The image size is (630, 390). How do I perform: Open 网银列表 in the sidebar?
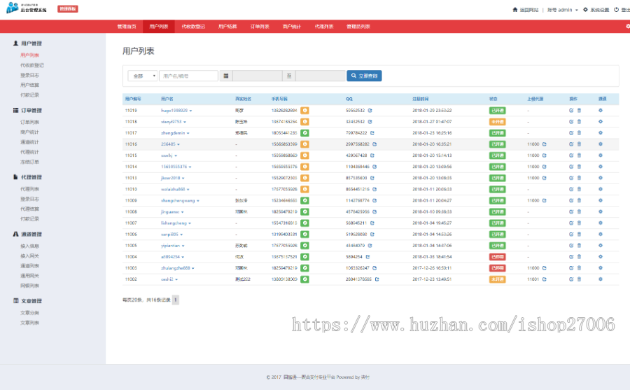29,286
